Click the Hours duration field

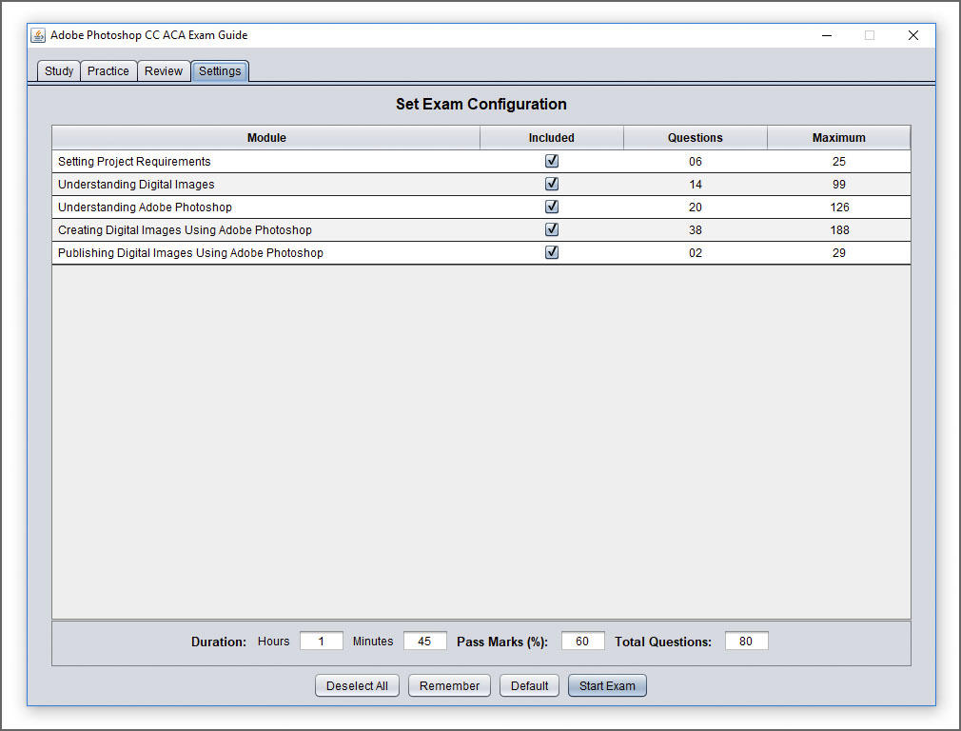pyautogui.click(x=322, y=641)
